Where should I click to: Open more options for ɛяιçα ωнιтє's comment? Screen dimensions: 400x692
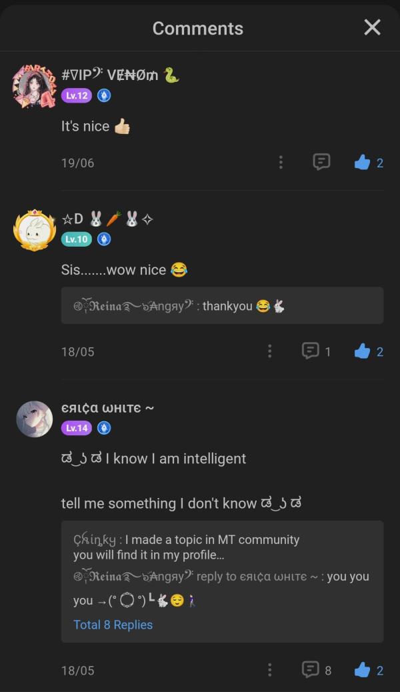[x=269, y=670]
